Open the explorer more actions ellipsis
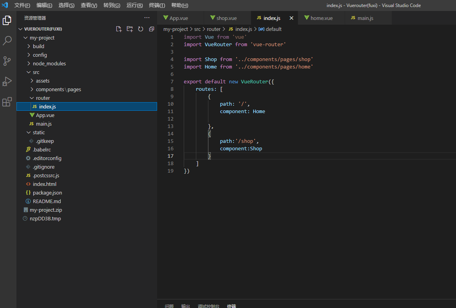456x308 pixels. [x=147, y=18]
